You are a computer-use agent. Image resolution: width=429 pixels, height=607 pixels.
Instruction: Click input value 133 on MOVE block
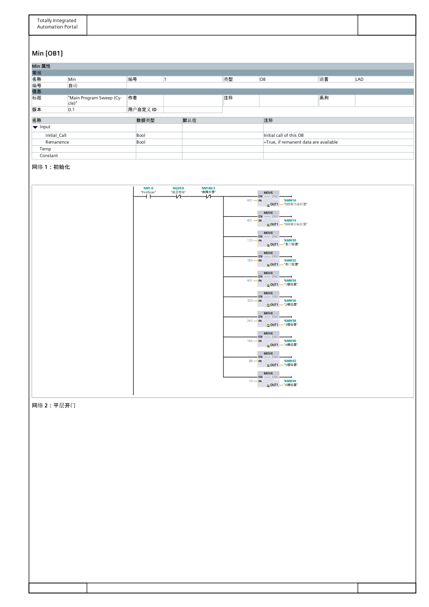tap(250, 240)
